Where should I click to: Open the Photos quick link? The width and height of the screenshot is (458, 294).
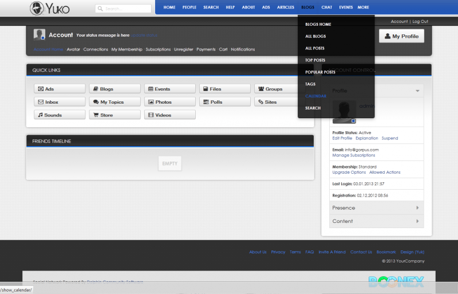pos(169,102)
